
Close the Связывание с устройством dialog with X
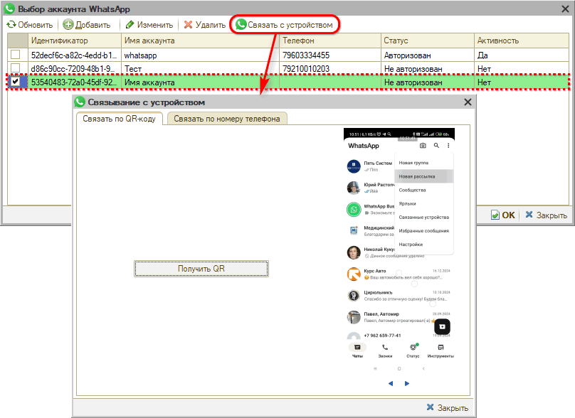click(468, 102)
